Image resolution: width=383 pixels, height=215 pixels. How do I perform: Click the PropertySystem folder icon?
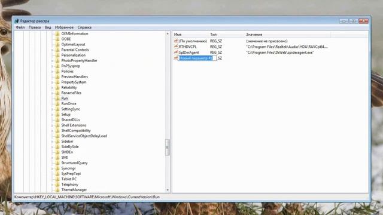point(57,82)
